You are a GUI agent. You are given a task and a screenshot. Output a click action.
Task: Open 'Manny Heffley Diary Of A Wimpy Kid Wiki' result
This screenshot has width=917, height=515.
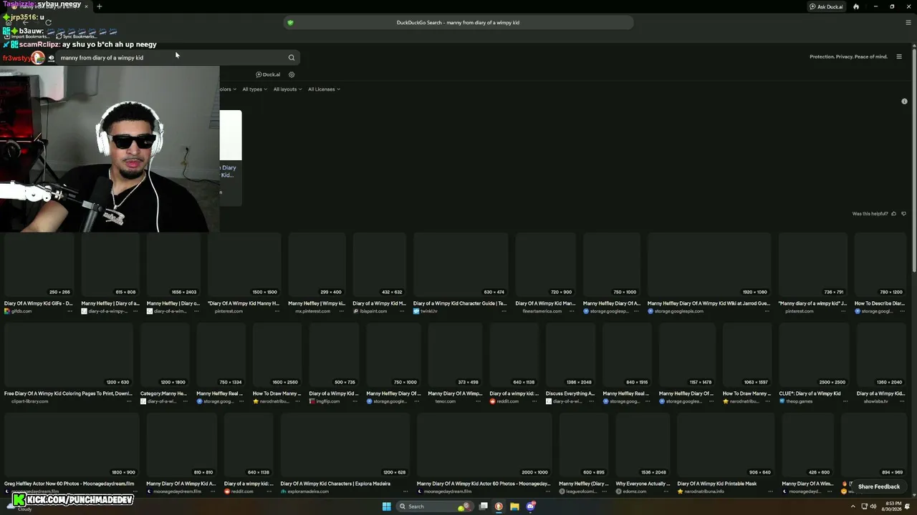click(709, 303)
